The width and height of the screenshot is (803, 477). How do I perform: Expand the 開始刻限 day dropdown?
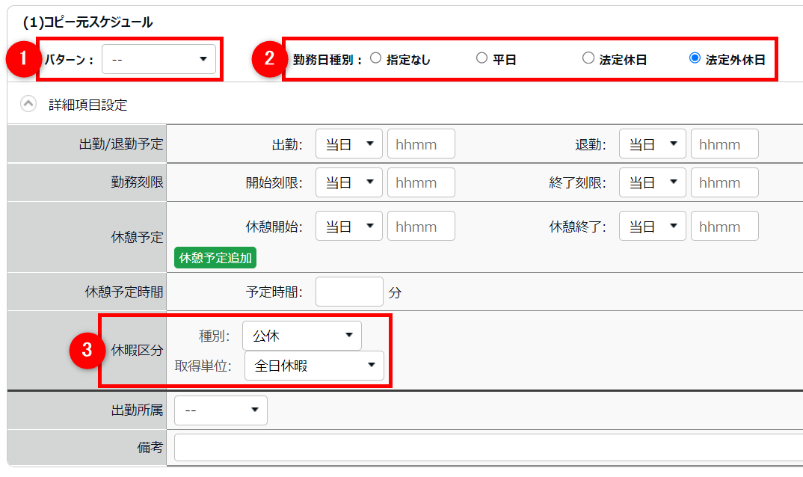348,182
